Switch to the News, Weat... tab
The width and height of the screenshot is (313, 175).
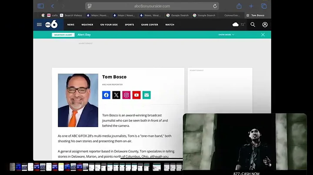click(150, 15)
